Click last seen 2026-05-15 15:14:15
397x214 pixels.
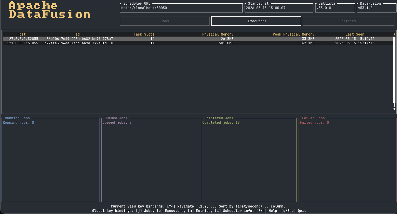point(355,43)
